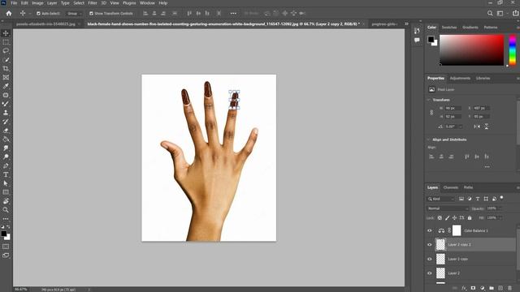Open more align options three dots
This screenshot has height=292, width=520.
tap(487, 167)
